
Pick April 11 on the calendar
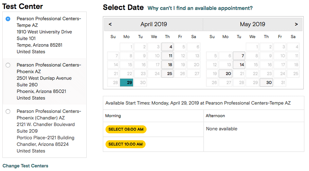coord(167,55)
